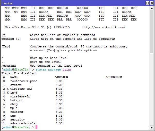This screenshot has width=155, height=131.
Task: Click the 'MikroTik RouterOS 6.33' version text
Action: pyautogui.click(x=25, y=27)
